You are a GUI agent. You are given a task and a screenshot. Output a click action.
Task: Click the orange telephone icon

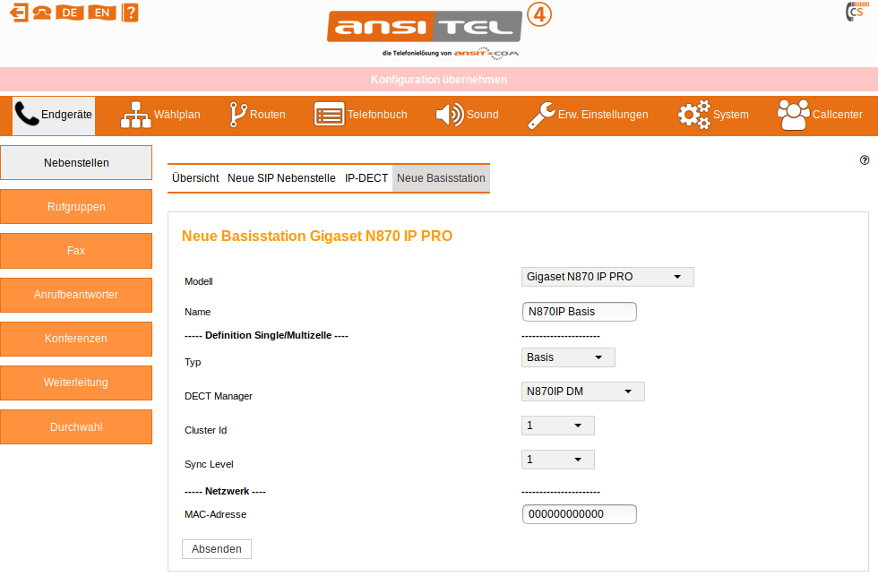tap(42, 13)
